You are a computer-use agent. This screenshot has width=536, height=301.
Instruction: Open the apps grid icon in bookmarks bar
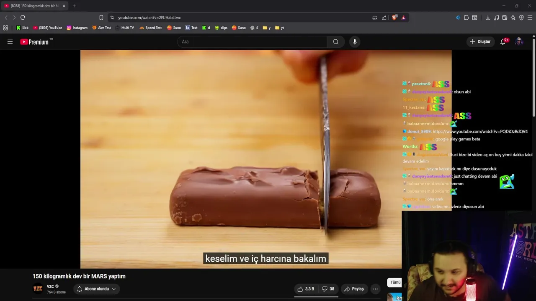click(5, 28)
